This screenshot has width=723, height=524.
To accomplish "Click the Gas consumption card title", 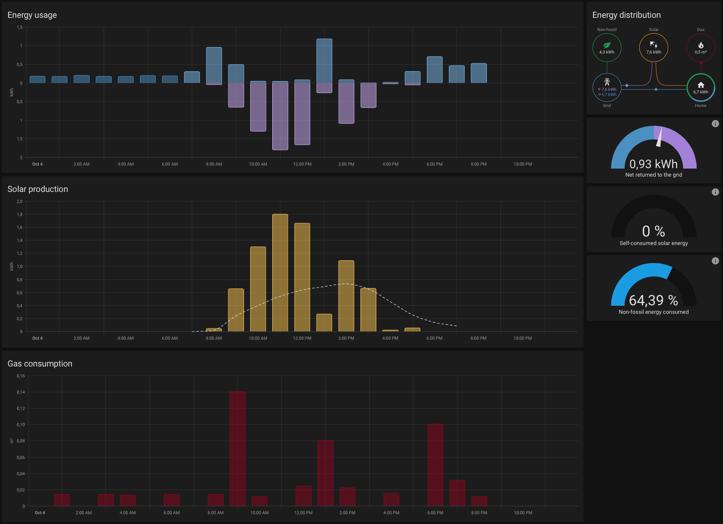I will [x=40, y=363].
